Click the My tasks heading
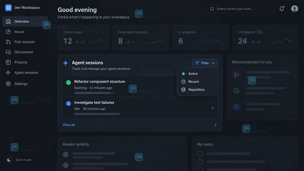Image resolution: width=304 pixels, height=171 pixels. point(205,144)
